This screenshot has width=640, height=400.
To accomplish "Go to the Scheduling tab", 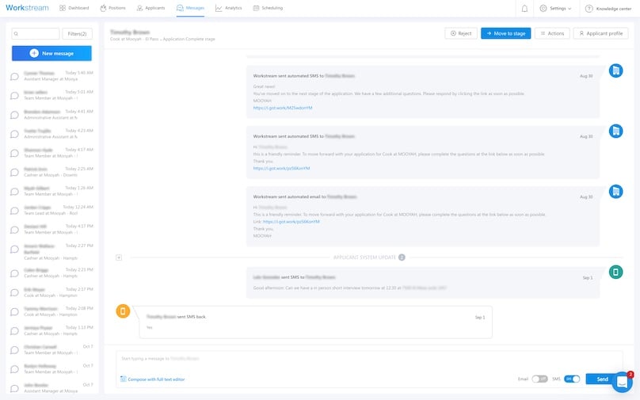I will 267,8.
